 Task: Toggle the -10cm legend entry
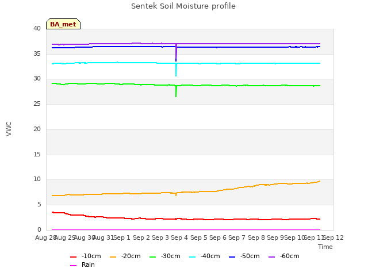[86, 256]
